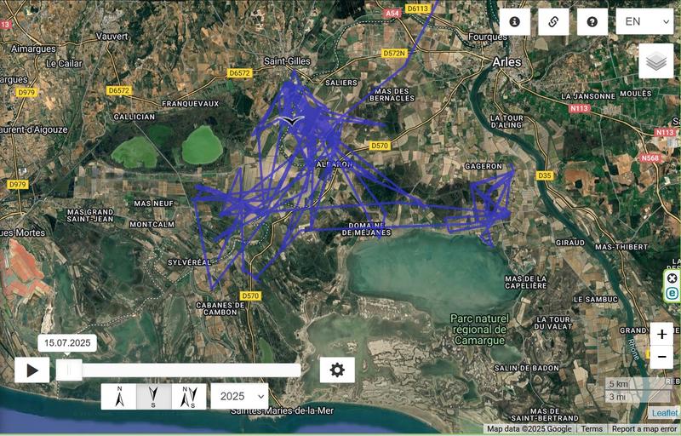Select the southward migration direction
681x436 pixels.
pyautogui.click(x=154, y=396)
